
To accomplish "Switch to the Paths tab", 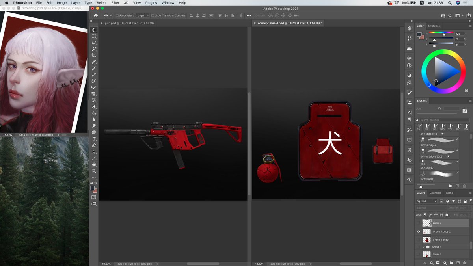I will [x=449, y=193].
